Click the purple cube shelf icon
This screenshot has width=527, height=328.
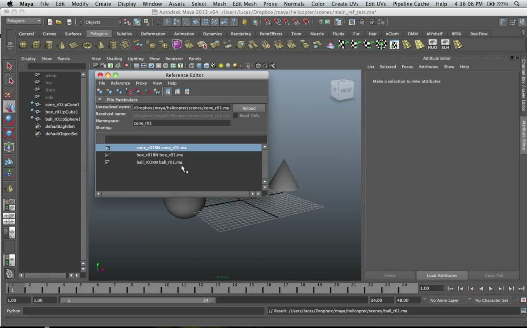(x=177, y=45)
